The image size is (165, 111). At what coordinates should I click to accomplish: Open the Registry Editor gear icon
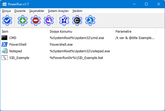64,20
